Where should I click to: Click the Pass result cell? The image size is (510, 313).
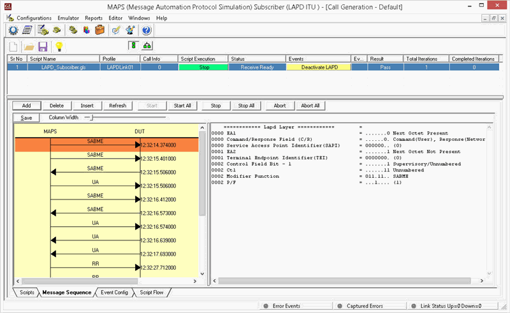coord(386,67)
